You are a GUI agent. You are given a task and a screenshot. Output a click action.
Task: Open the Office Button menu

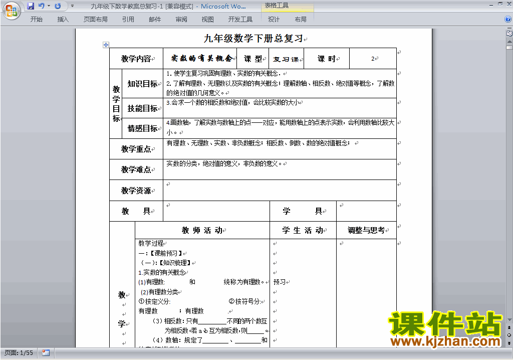tap(12, 11)
